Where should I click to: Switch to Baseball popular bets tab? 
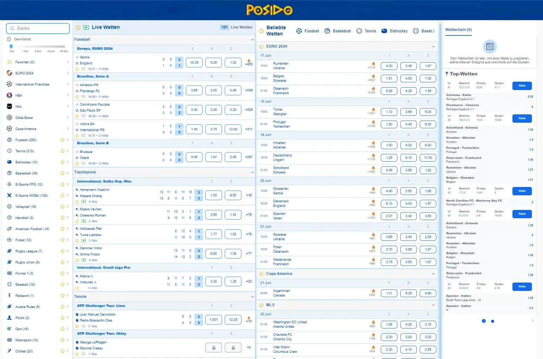point(423,31)
